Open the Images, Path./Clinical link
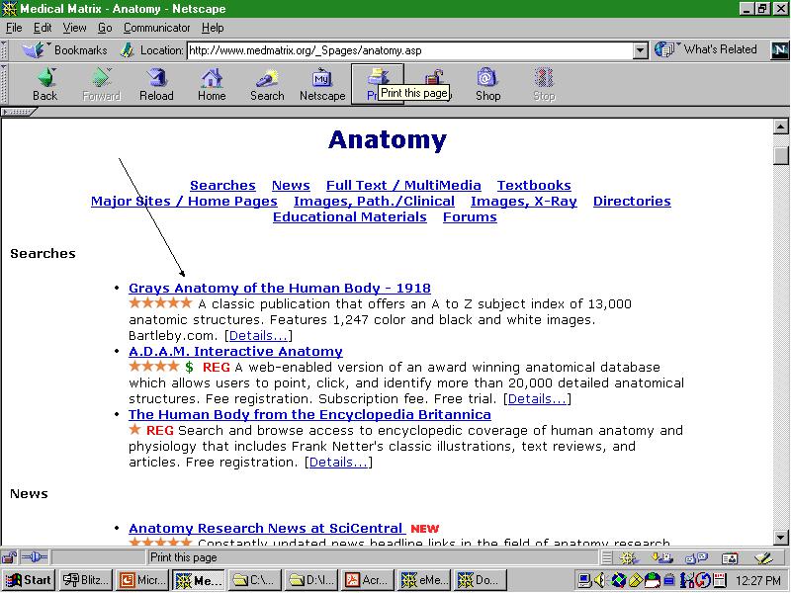 click(374, 202)
